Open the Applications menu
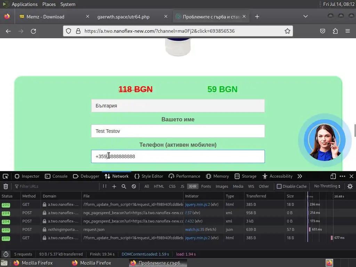The height and width of the screenshot is (267, 356). click(x=25, y=4)
